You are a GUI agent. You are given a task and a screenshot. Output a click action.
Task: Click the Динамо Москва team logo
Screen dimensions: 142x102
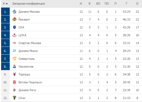[x=14, y=12]
